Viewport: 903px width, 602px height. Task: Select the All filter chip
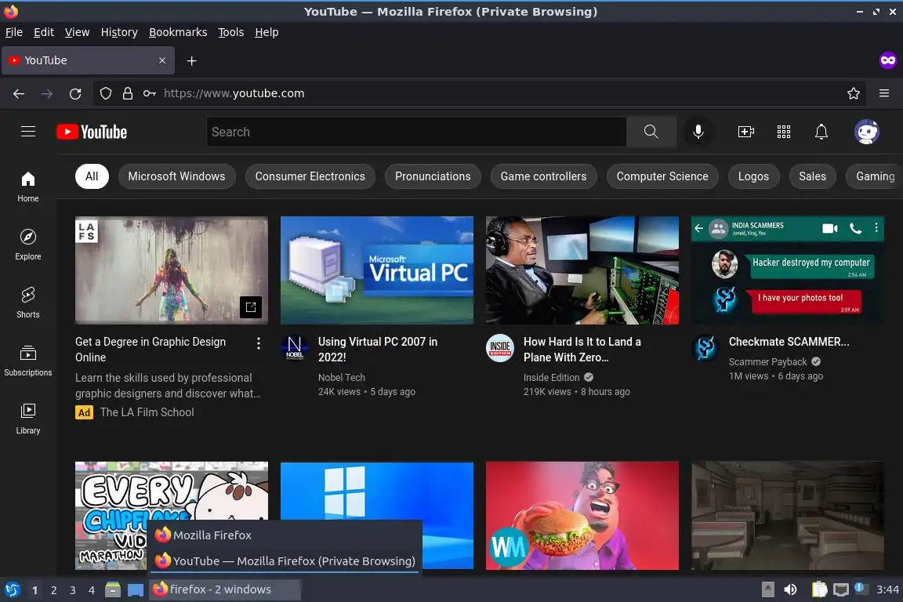pos(92,176)
